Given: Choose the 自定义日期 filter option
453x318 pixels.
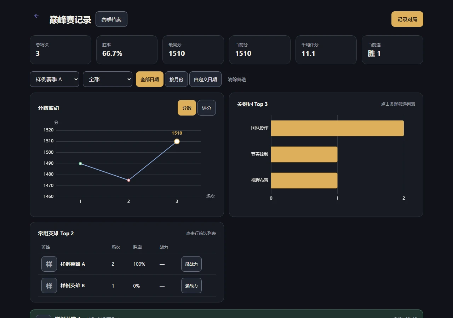Looking at the screenshot, I should click(x=205, y=79).
